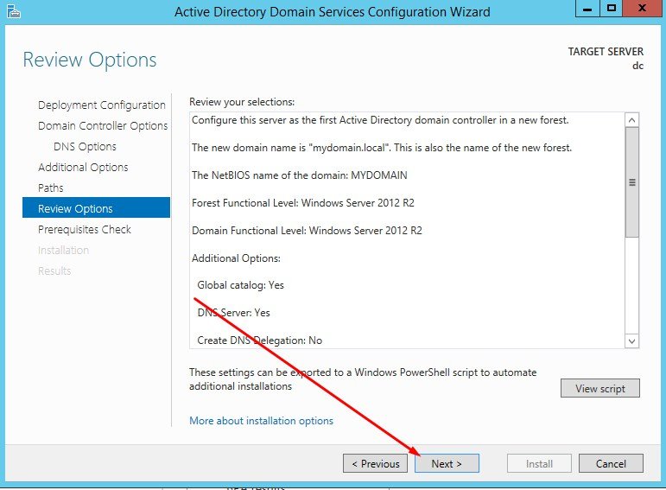Go to Prerequisites Check step
666x490 pixels.
coord(85,230)
